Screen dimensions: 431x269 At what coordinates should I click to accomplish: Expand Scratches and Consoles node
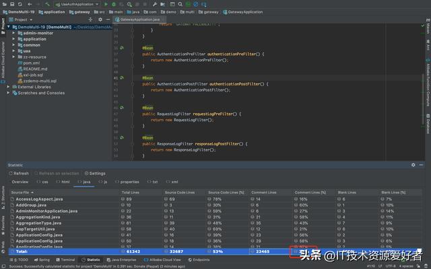click(9, 93)
